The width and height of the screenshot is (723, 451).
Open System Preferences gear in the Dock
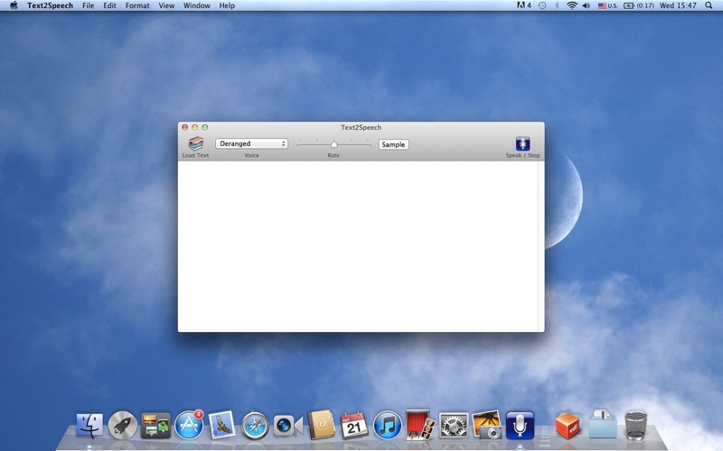pos(454,425)
